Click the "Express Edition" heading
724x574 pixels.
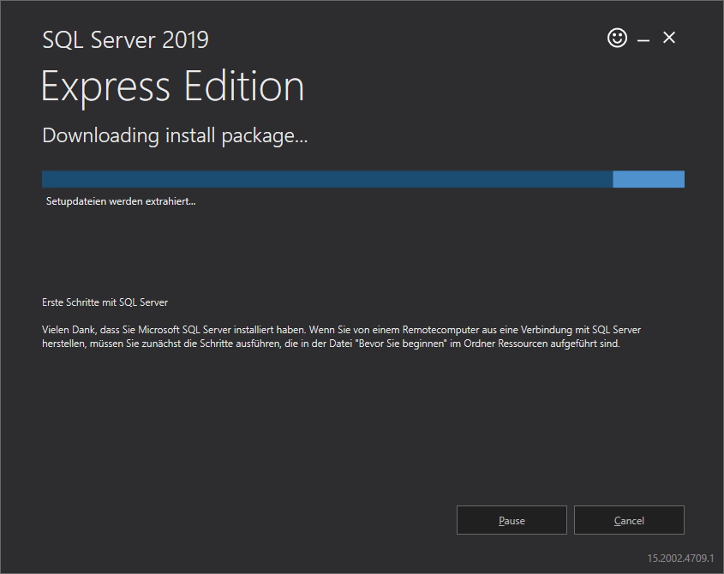pos(173,87)
